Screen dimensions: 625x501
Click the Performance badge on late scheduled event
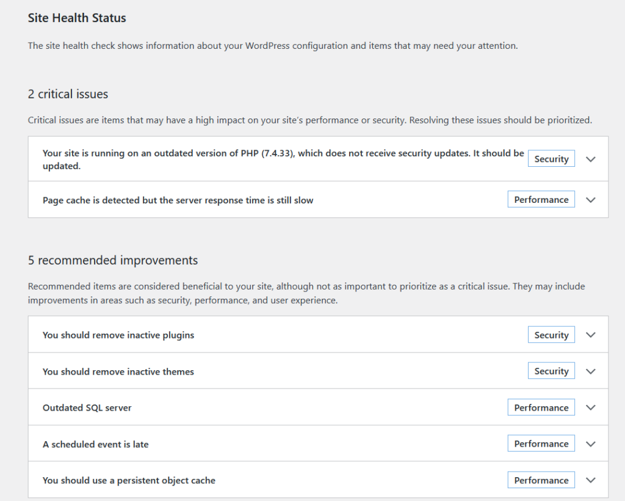[x=541, y=443]
